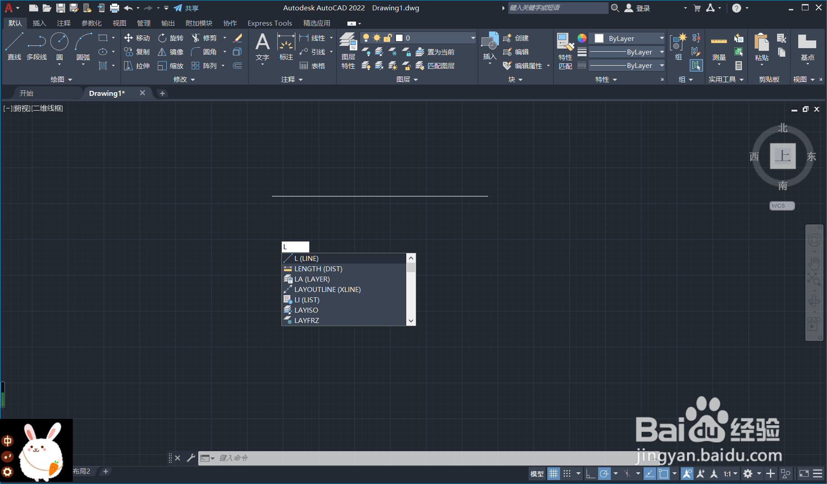Toggle isometric drafting in status bar

point(627,474)
